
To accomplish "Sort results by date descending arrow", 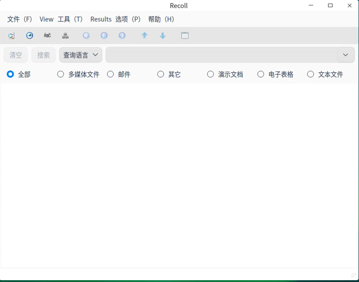I will (162, 35).
